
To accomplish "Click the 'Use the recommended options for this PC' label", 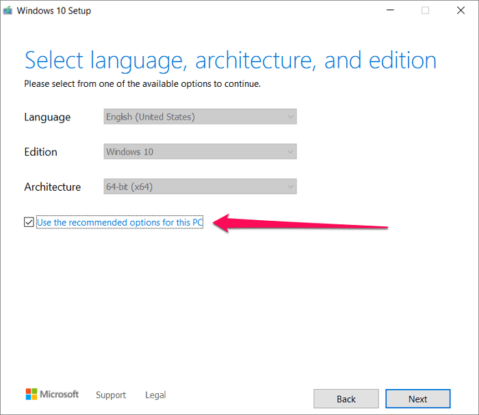I will click(120, 222).
